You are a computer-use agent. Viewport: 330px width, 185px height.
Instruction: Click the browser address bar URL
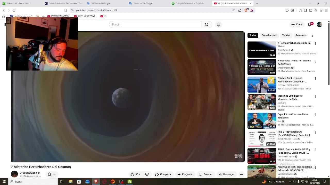point(97,10)
